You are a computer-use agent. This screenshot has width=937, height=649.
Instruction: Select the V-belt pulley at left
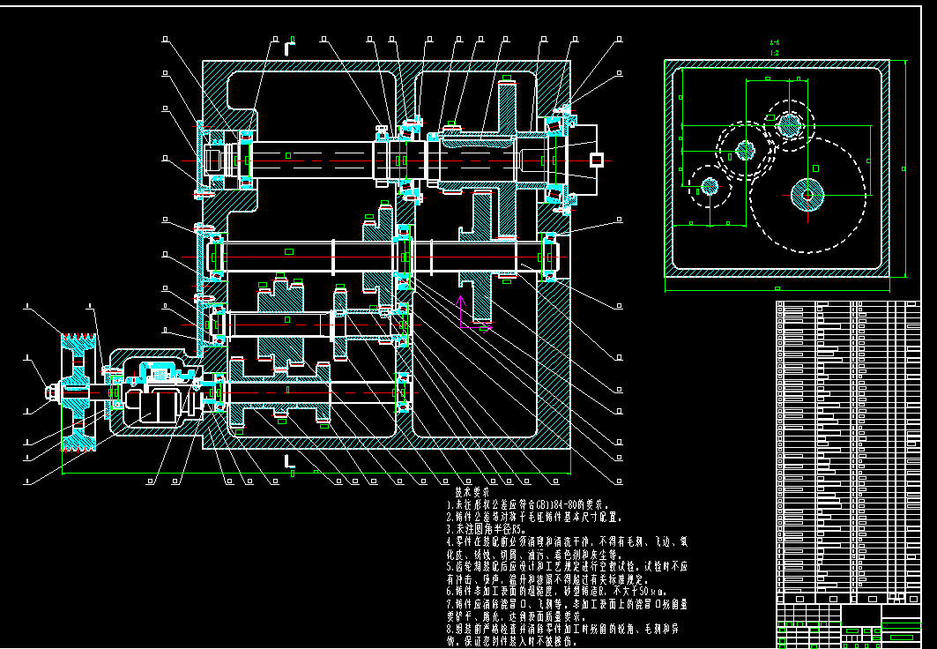tap(78, 392)
